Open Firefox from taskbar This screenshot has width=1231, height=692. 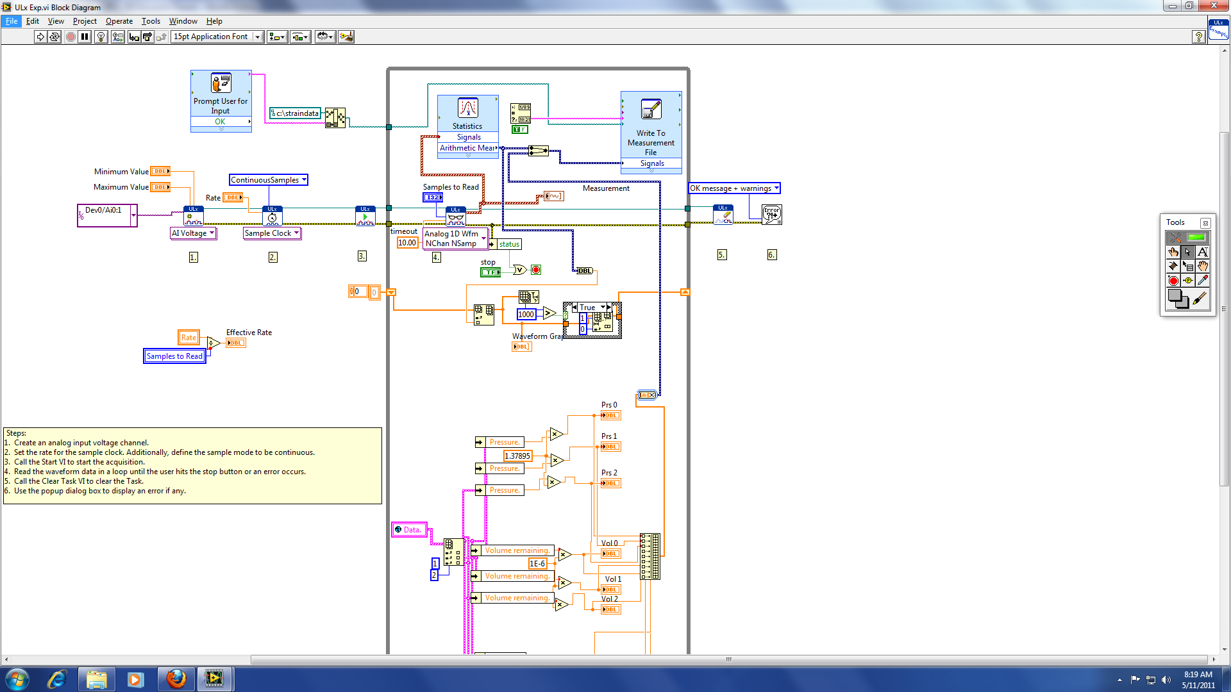pyautogui.click(x=176, y=679)
